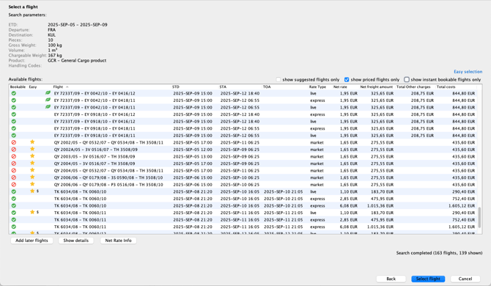The image size is (491, 286).
Task: Click total cost 1.605,12 EUR for TK 0060/10
Action: (x=462, y=206)
